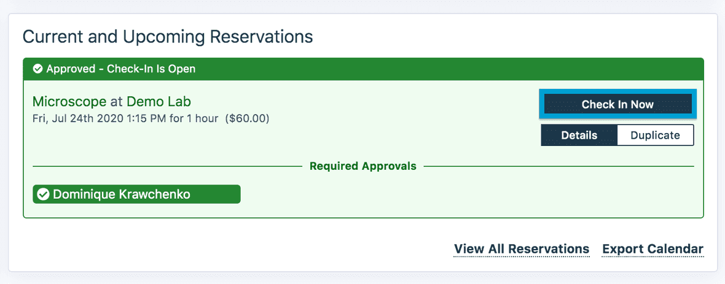Click the divider line right of Required Approvals
The width and height of the screenshot is (725, 284).
559,166
